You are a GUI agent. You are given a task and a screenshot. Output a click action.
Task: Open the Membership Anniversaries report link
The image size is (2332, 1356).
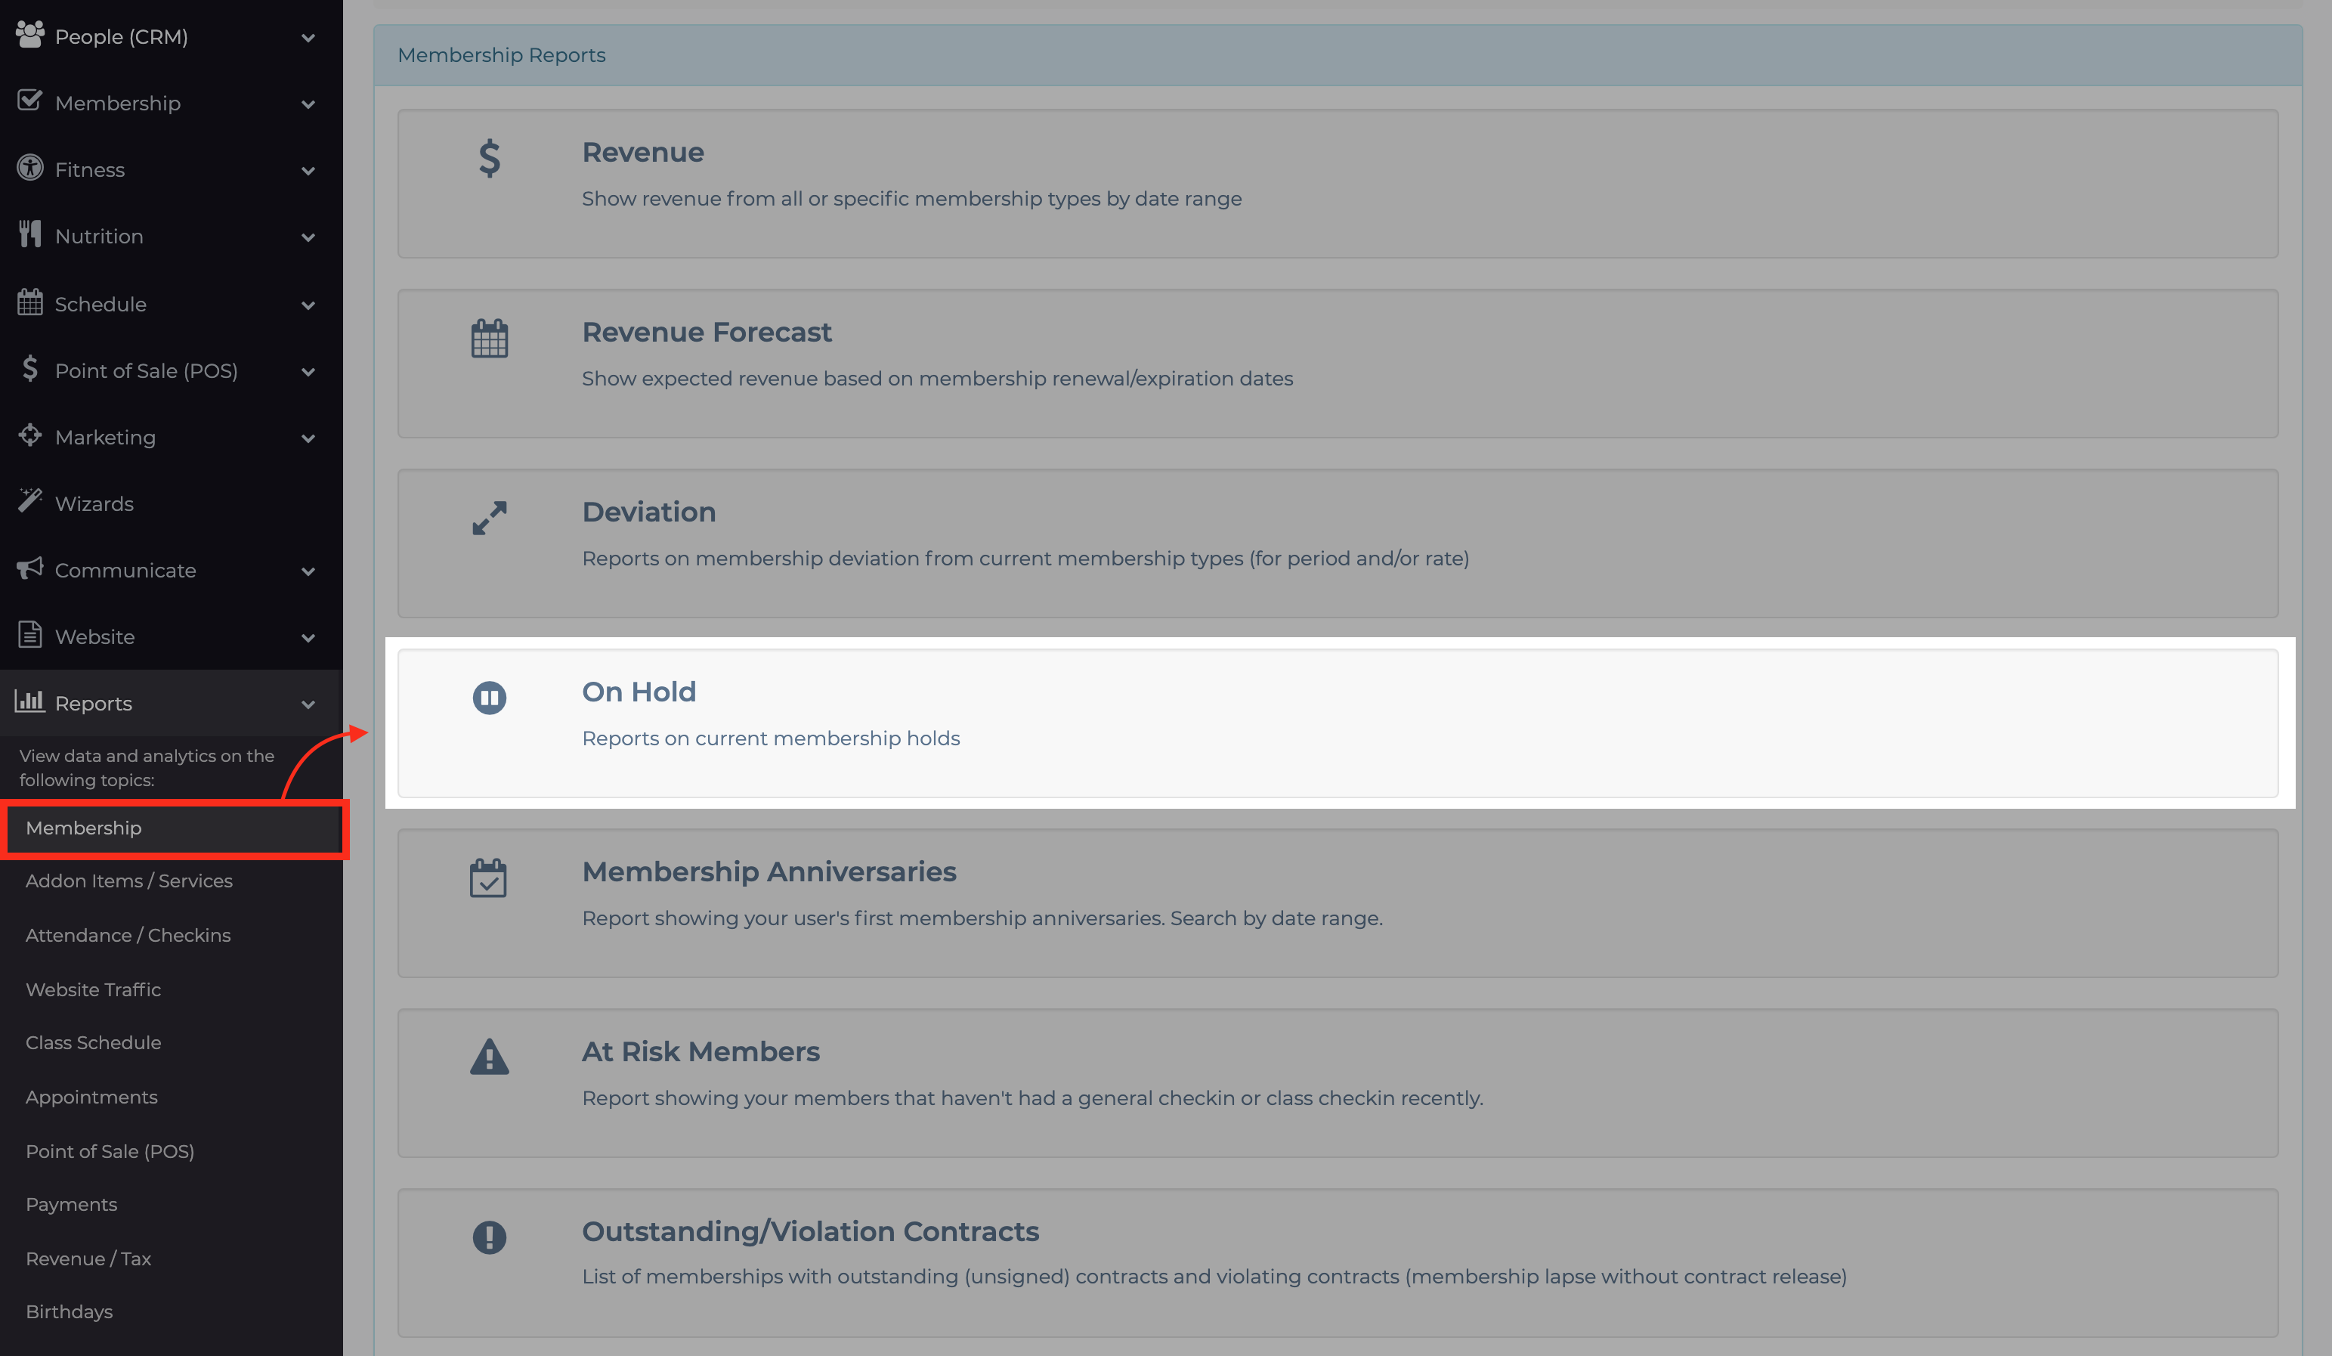[x=769, y=872]
